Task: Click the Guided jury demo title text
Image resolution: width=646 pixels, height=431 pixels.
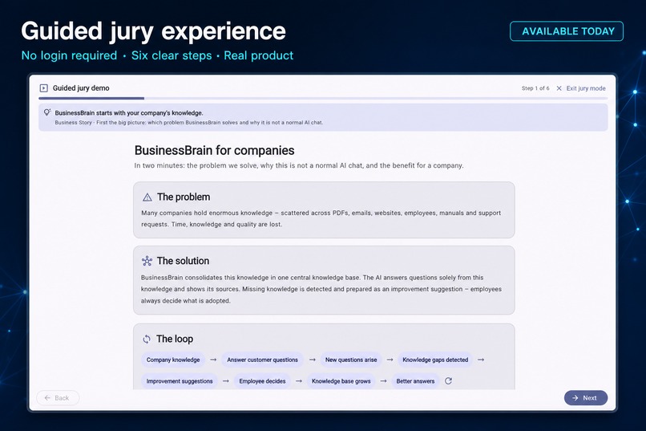Action: 81,87
